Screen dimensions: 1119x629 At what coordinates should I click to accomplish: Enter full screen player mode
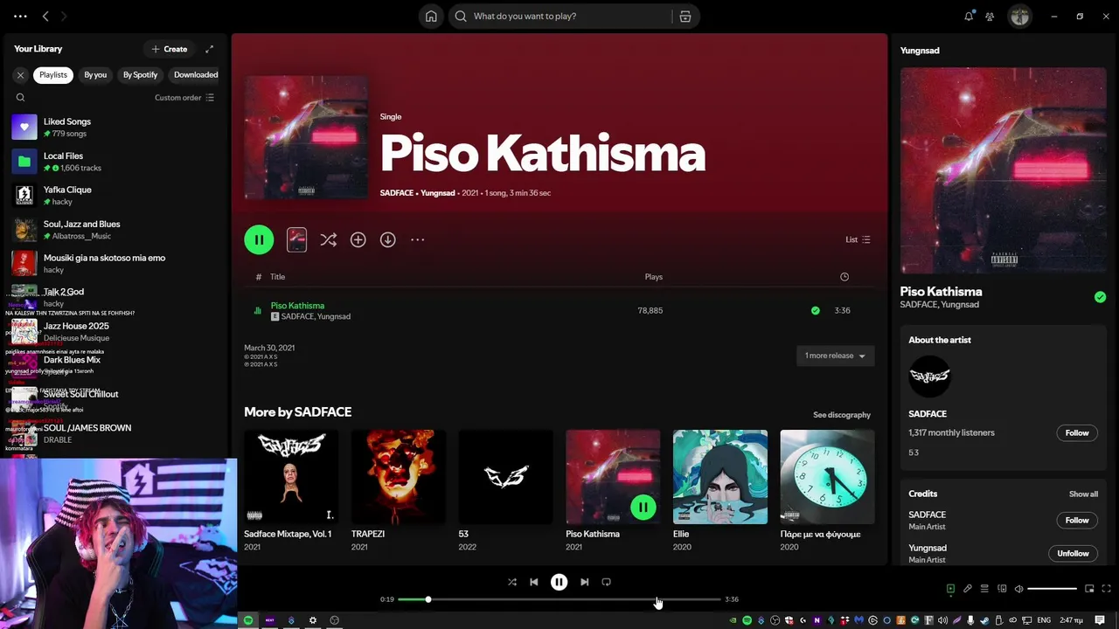[1106, 589]
